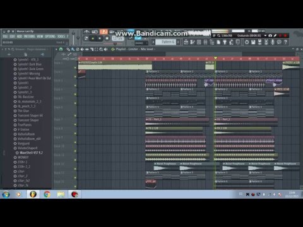Select WaveShell-VST 9.2 in browser
This screenshot has width=303, height=227.
tap(31, 153)
